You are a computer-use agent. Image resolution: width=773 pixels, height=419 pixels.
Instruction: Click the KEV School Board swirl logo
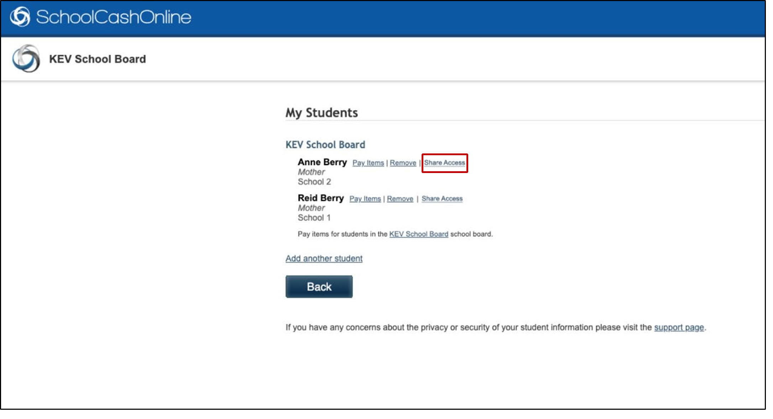[x=26, y=59]
